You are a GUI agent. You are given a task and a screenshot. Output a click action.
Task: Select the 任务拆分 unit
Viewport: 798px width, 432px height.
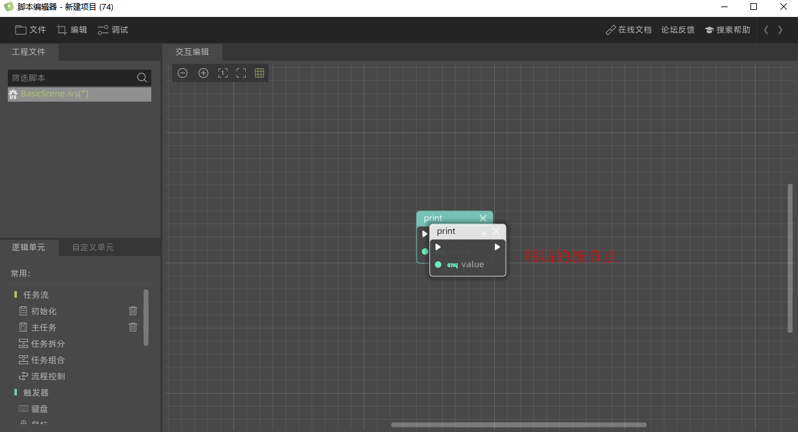48,344
